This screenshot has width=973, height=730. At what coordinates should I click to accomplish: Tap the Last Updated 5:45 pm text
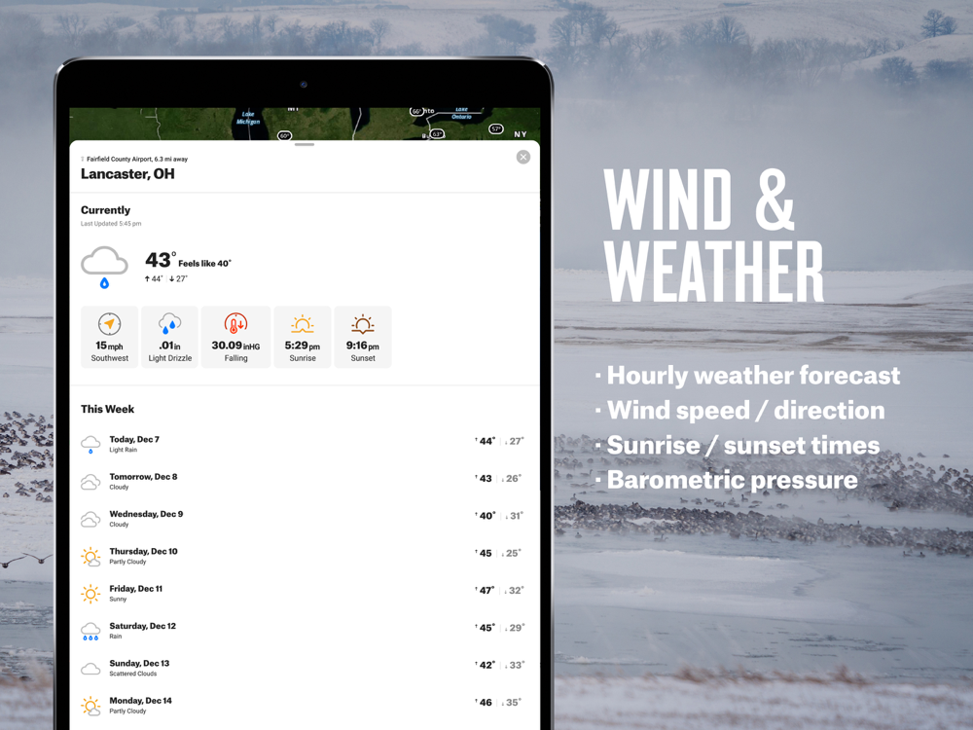coord(111,224)
